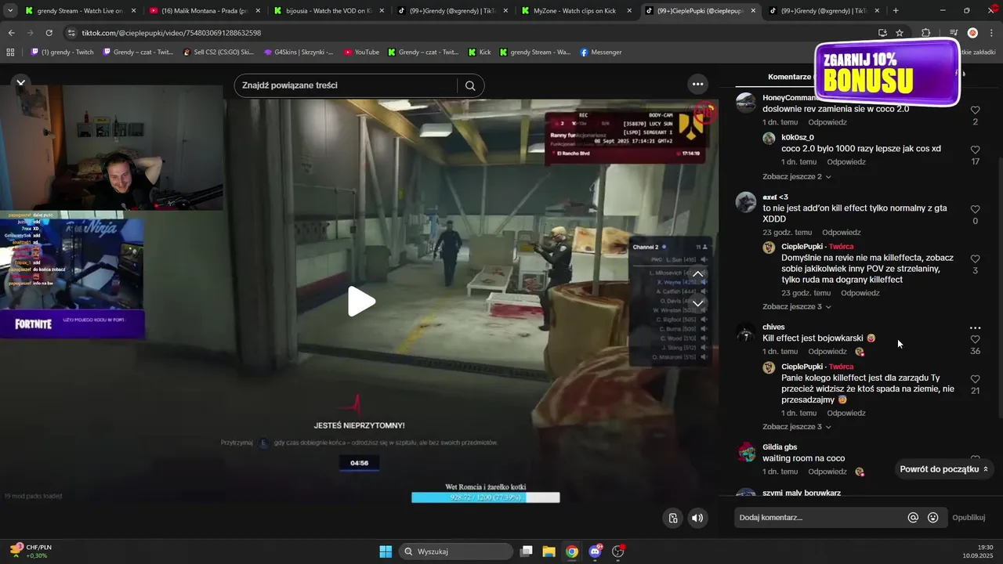1003x564 pixels.
Task: Close the video viewer with the down chevron
Action: (x=21, y=82)
